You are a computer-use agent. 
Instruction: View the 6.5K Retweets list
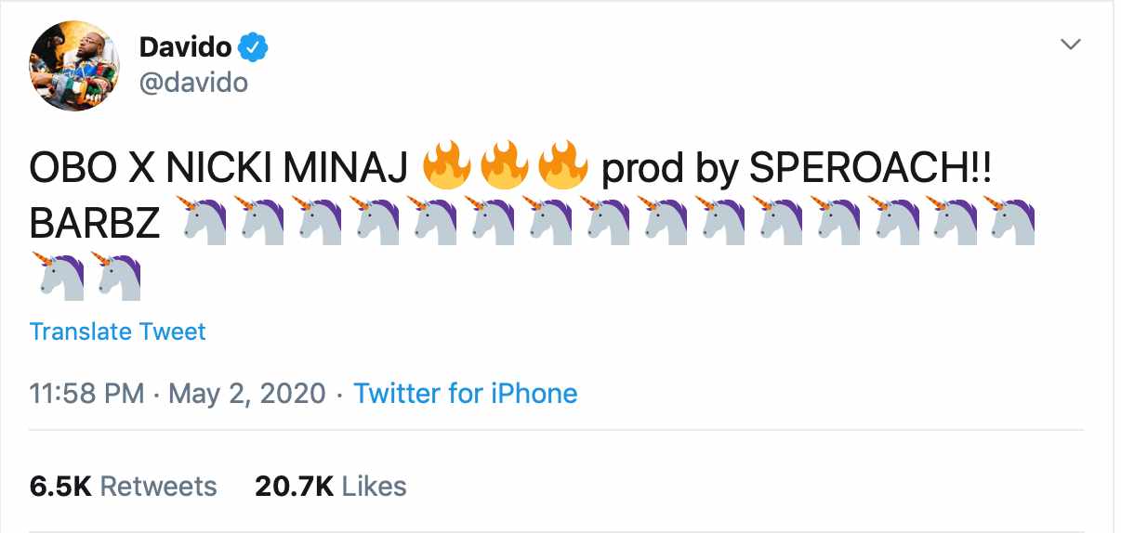coord(124,486)
